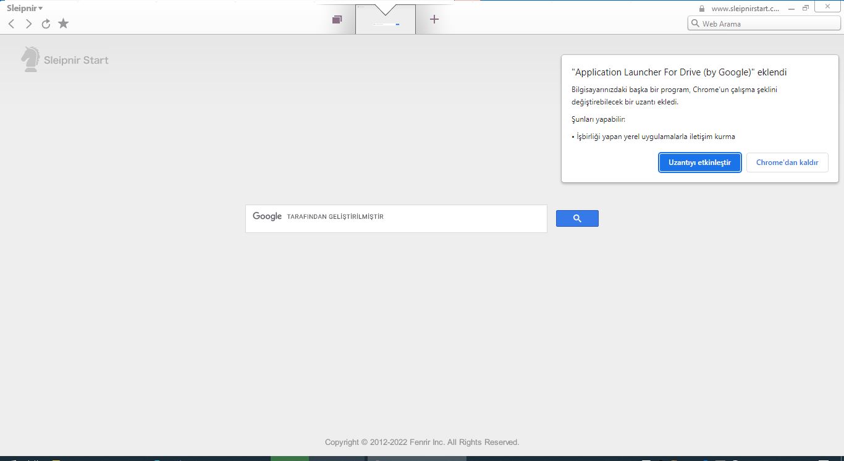Click the Fenrir Inc. copyright text
This screenshot has width=844, height=461.
tap(422, 442)
